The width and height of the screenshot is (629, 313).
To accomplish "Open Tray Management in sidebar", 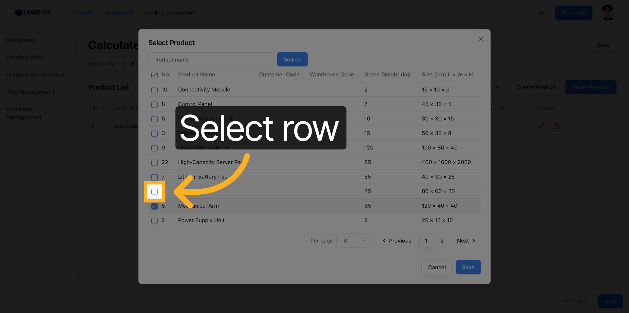I will pos(30,92).
